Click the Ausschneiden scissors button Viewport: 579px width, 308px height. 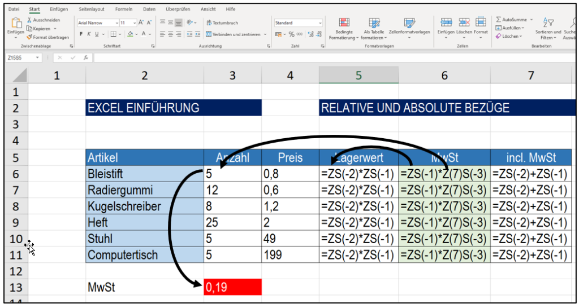pyautogui.click(x=43, y=20)
